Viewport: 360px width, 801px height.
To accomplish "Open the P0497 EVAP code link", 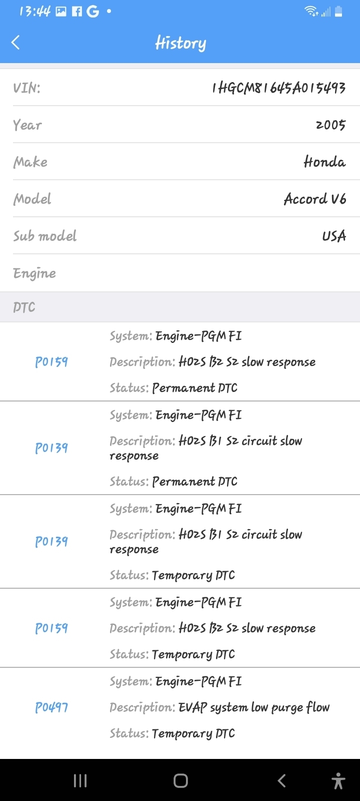I will [x=51, y=707].
